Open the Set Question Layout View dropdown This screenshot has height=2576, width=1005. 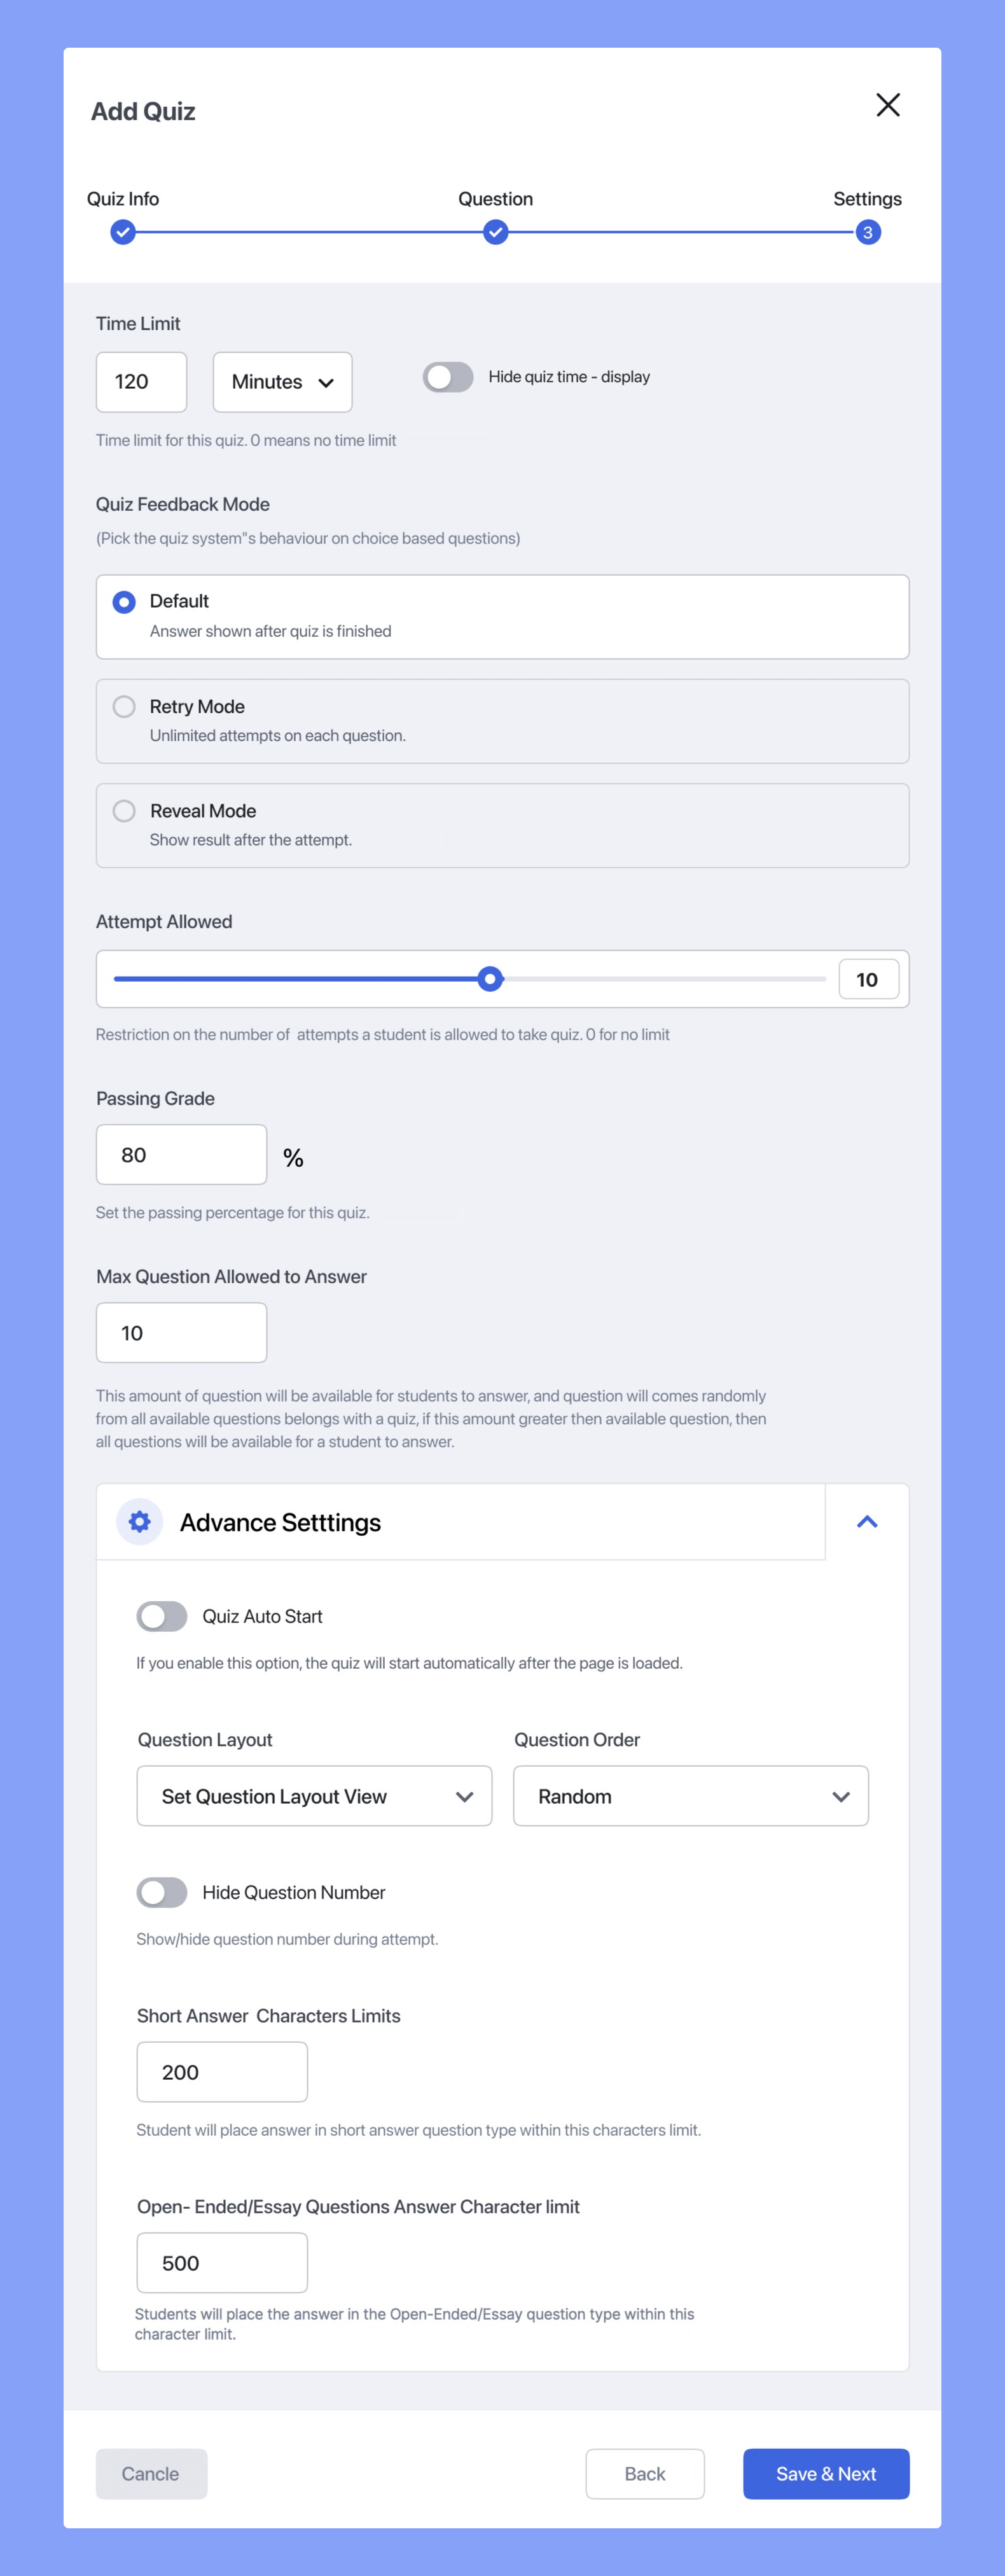coord(314,1796)
